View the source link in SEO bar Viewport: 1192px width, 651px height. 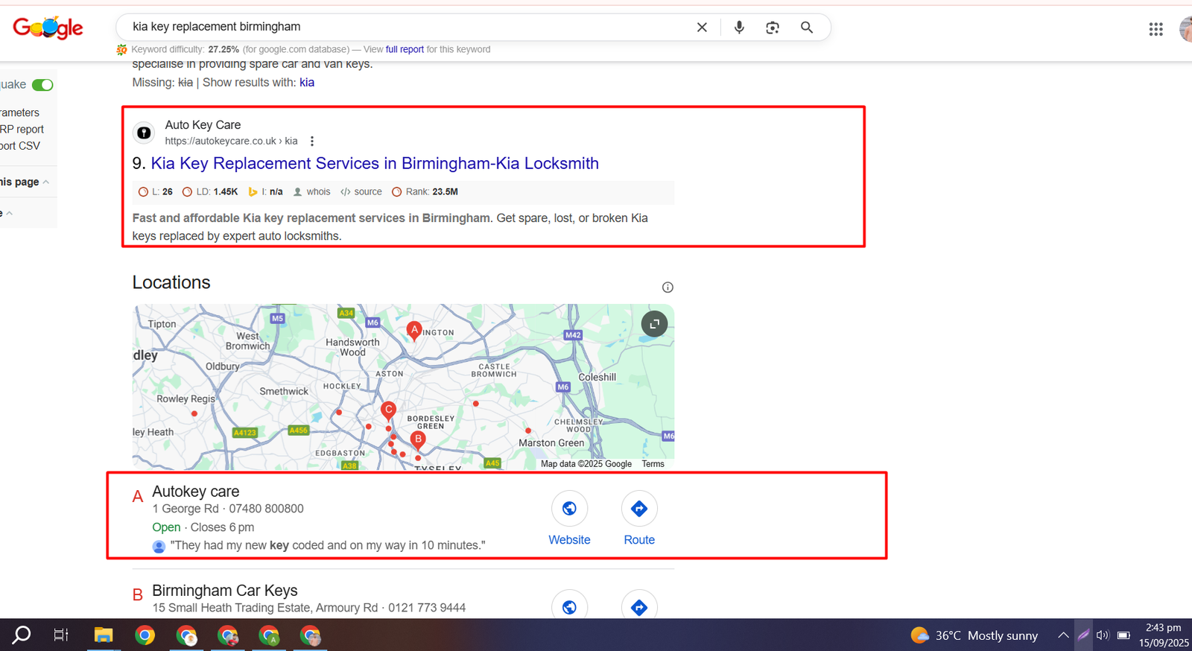point(367,192)
